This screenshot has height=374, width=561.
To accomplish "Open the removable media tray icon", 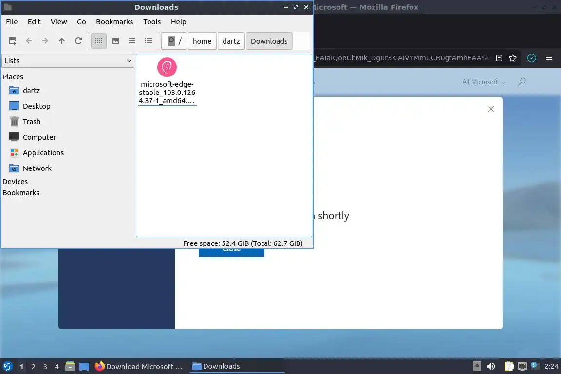I will pyautogui.click(x=477, y=366).
